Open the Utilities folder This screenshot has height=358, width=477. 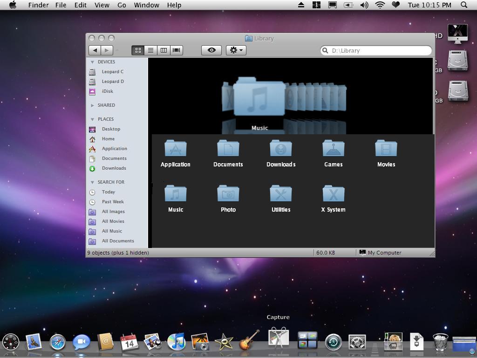(281, 193)
